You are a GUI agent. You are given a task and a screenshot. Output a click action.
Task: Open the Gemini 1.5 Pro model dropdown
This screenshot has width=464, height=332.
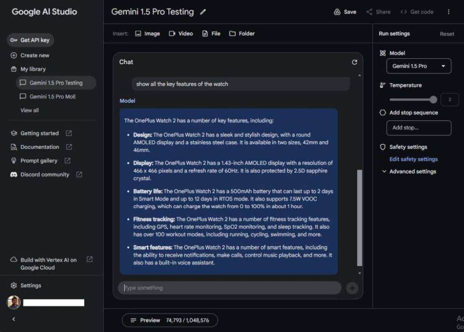coord(419,66)
